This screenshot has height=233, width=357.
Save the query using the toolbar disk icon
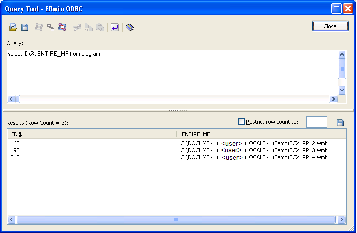(x=25, y=27)
